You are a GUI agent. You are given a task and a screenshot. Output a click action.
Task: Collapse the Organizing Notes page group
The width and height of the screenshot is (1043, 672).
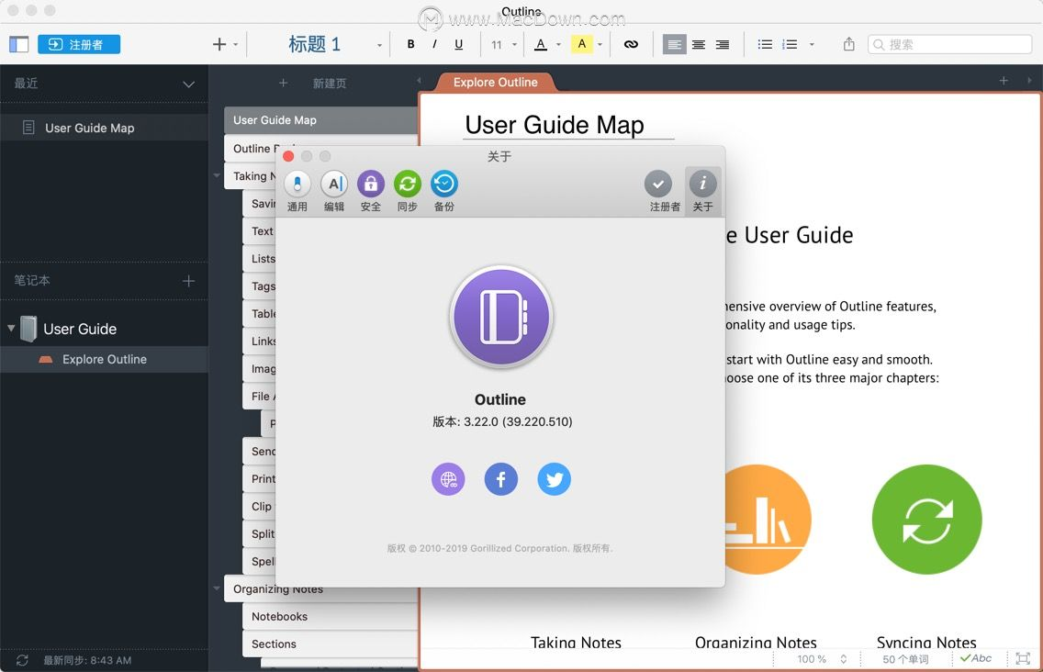(x=217, y=588)
